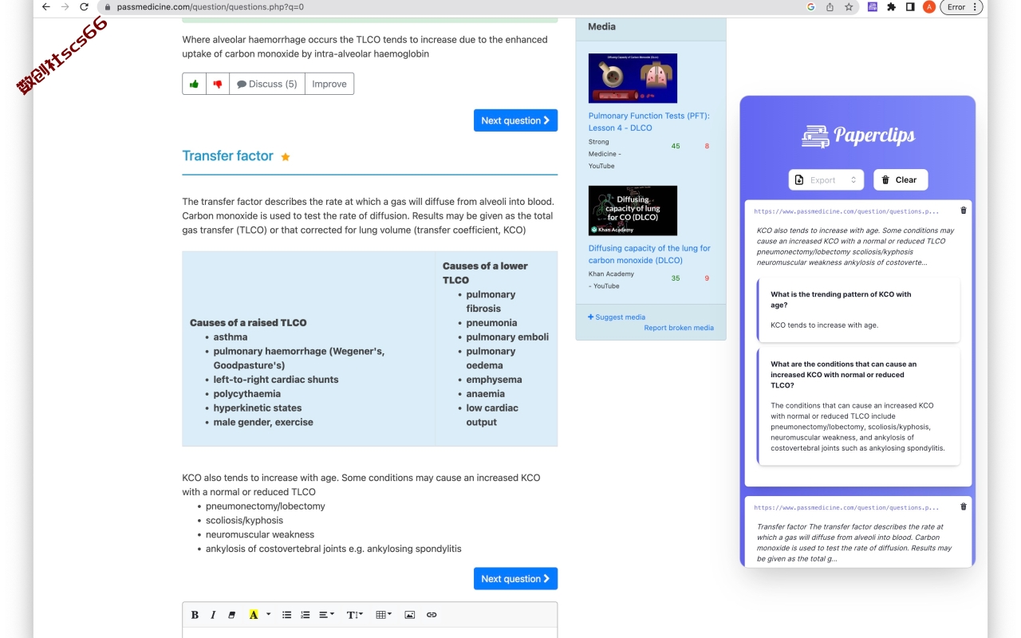Open second card's passmedicine URL
The height and width of the screenshot is (638, 1021).
[x=846, y=507]
